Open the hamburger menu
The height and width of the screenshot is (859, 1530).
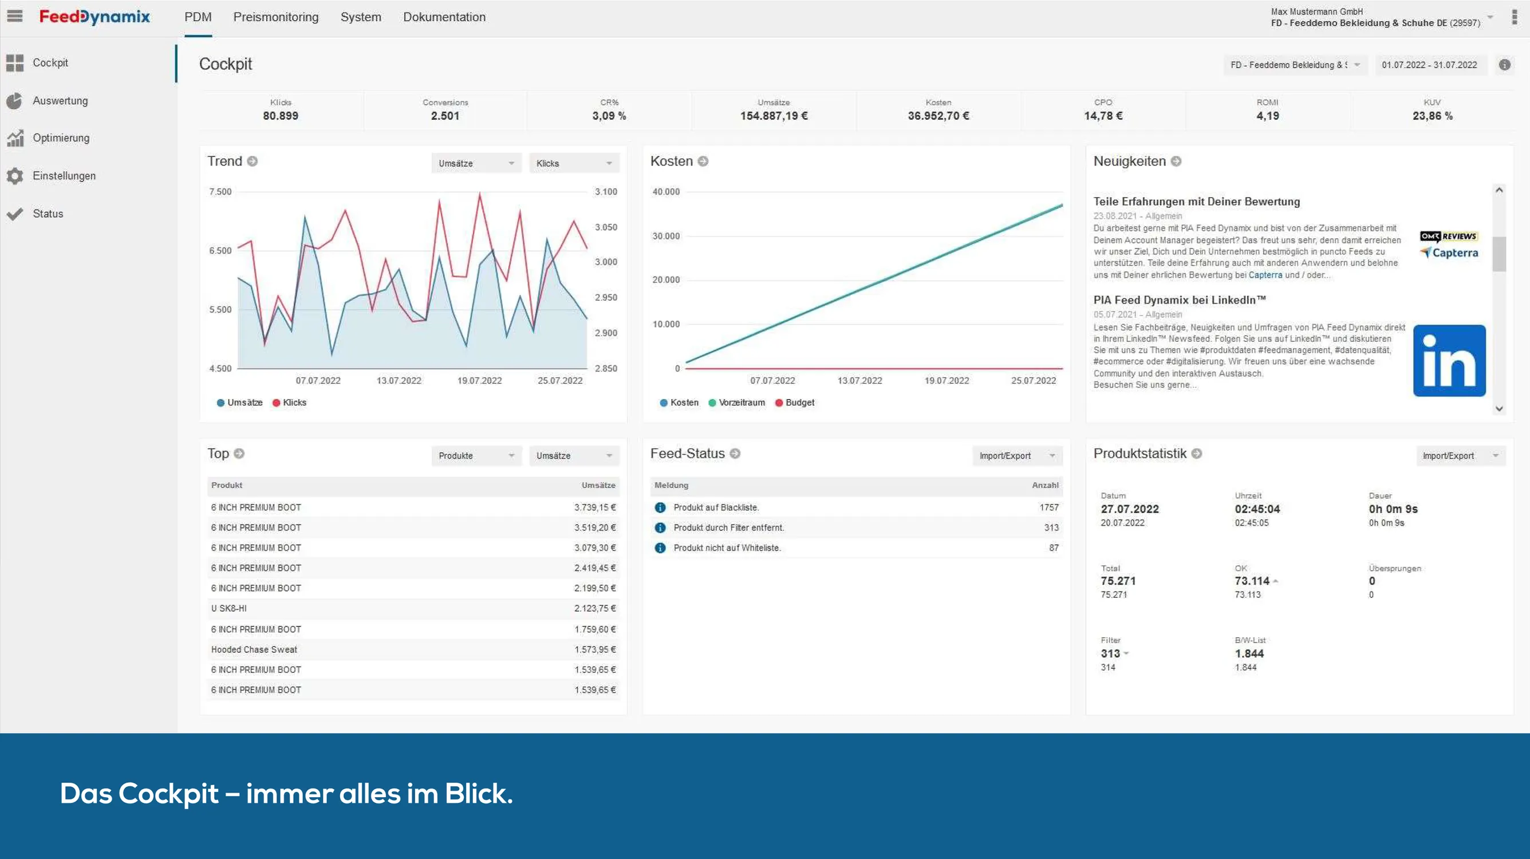point(15,16)
